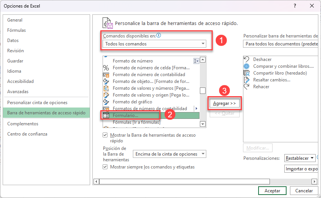
Task: Click the submenu arrow on Formatos de número de contabilidad
Action: 196,109
